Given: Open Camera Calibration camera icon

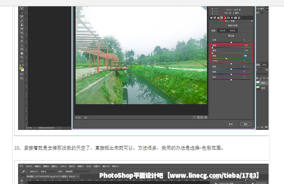Looking at the screenshot, I should click(236, 18).
